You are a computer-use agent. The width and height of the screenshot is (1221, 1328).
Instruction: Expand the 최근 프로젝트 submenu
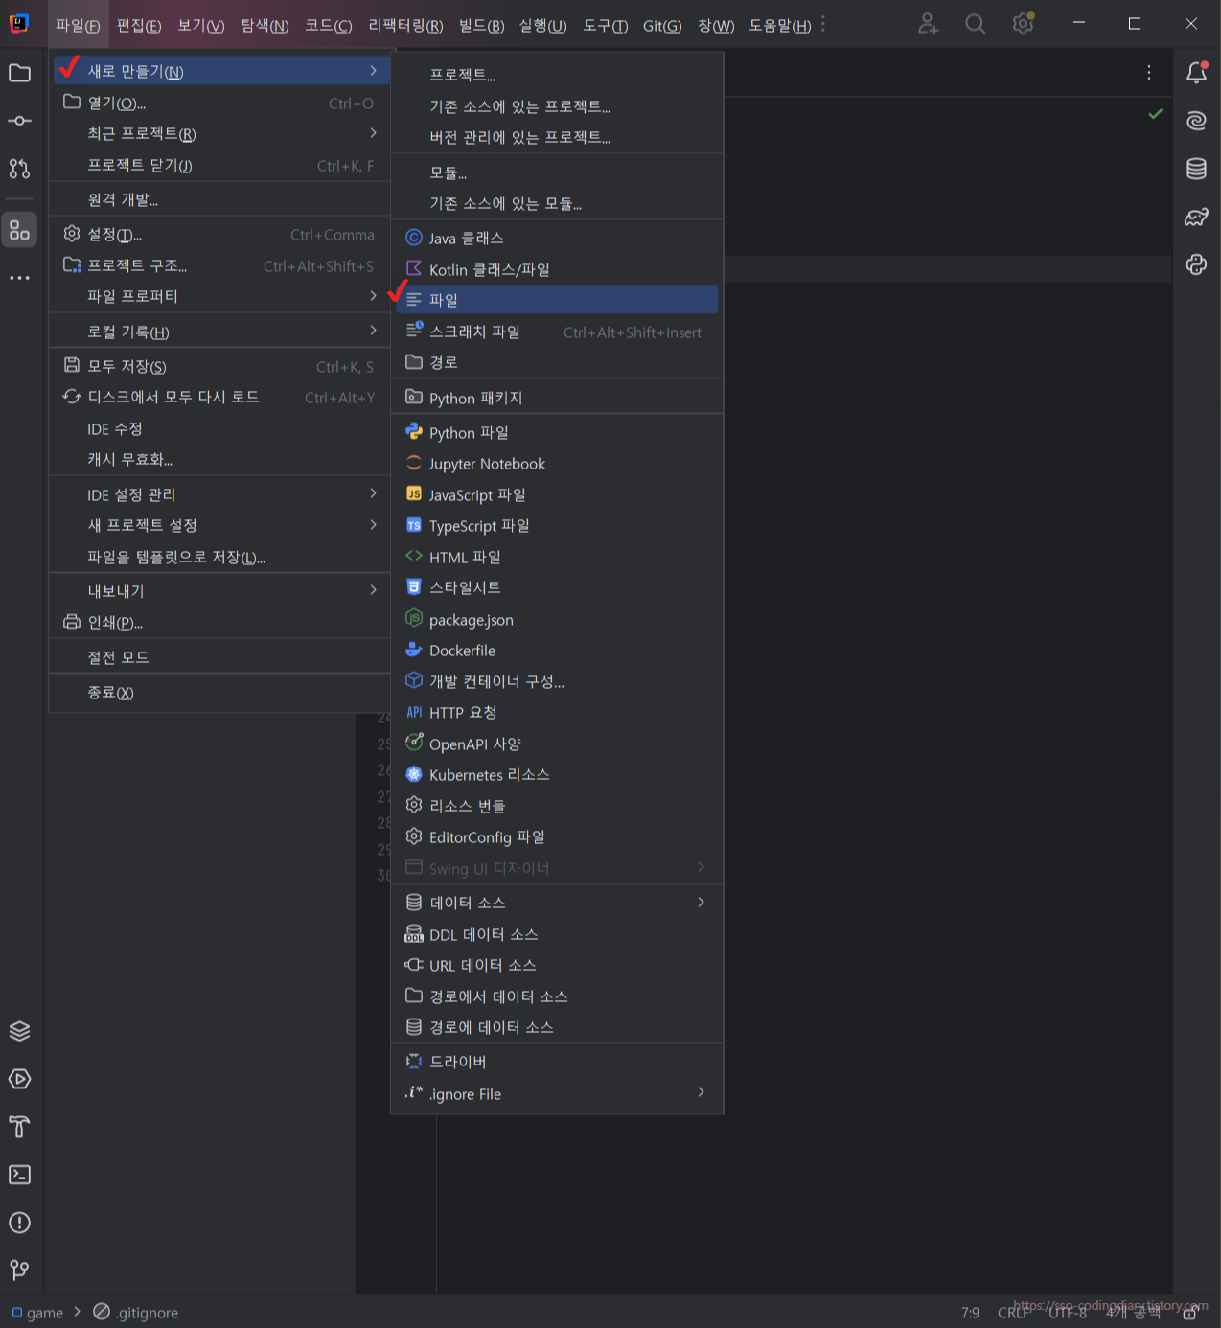(x=221, y=134)
